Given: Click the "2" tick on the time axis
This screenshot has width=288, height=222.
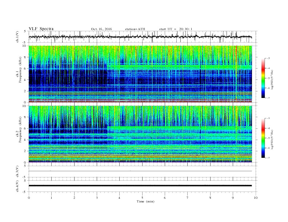Looking at the screenshot, I should click(x=74, y=198).
